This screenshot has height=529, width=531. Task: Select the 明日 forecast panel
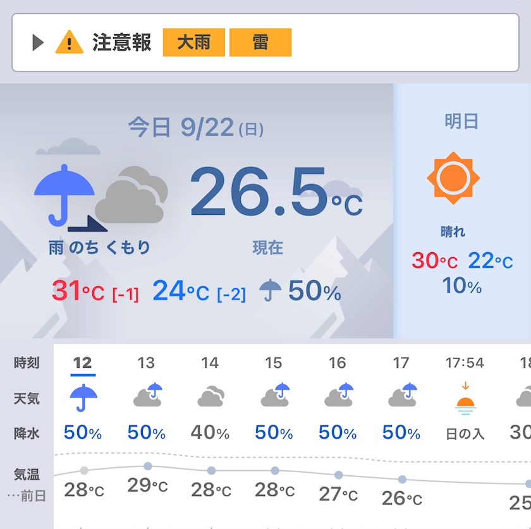click(462, 210)
